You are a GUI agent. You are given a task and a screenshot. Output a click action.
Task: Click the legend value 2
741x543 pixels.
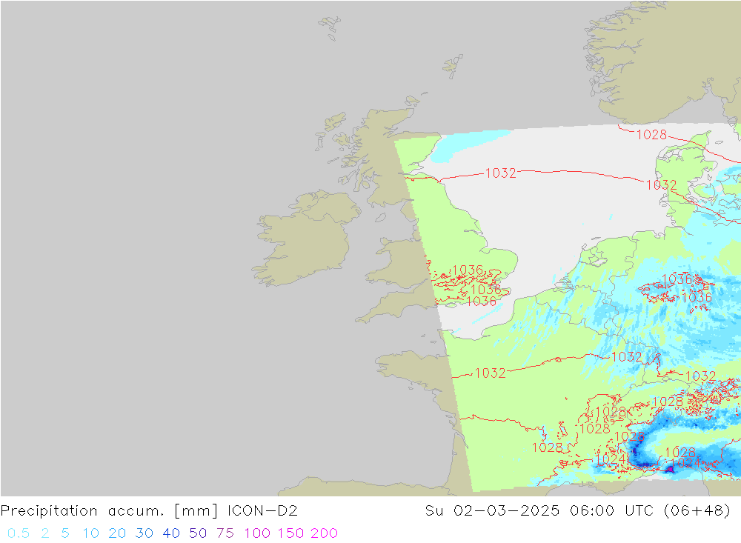pos(45,533)
